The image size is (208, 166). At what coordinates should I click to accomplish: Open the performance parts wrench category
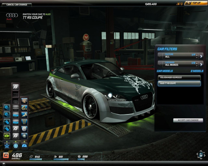click(24, 146)
